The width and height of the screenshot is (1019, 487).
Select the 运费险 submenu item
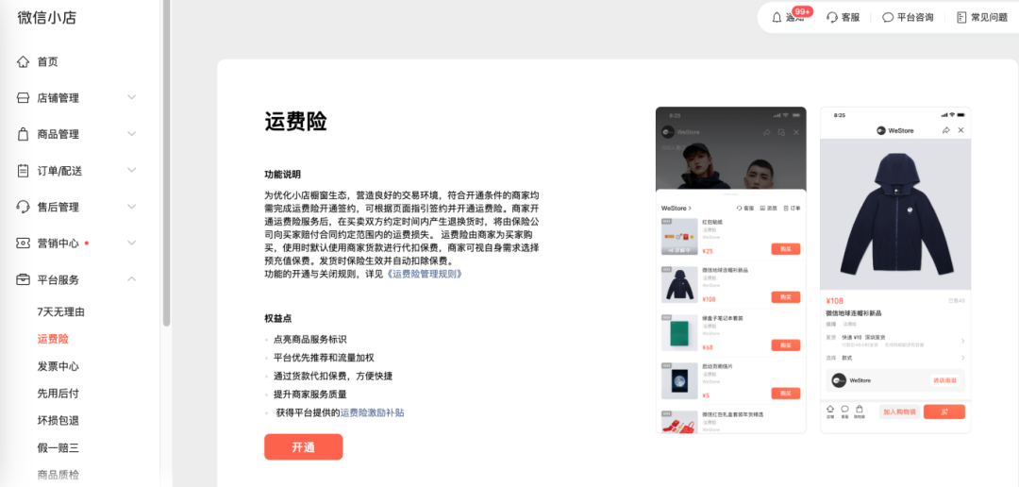[53, 340]
